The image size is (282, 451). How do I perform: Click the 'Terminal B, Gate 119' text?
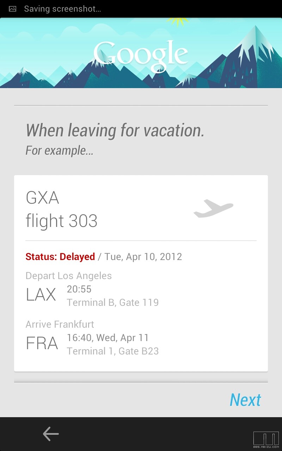coord(113,302)
